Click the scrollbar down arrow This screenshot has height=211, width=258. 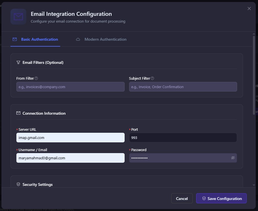tap(254, 185)
